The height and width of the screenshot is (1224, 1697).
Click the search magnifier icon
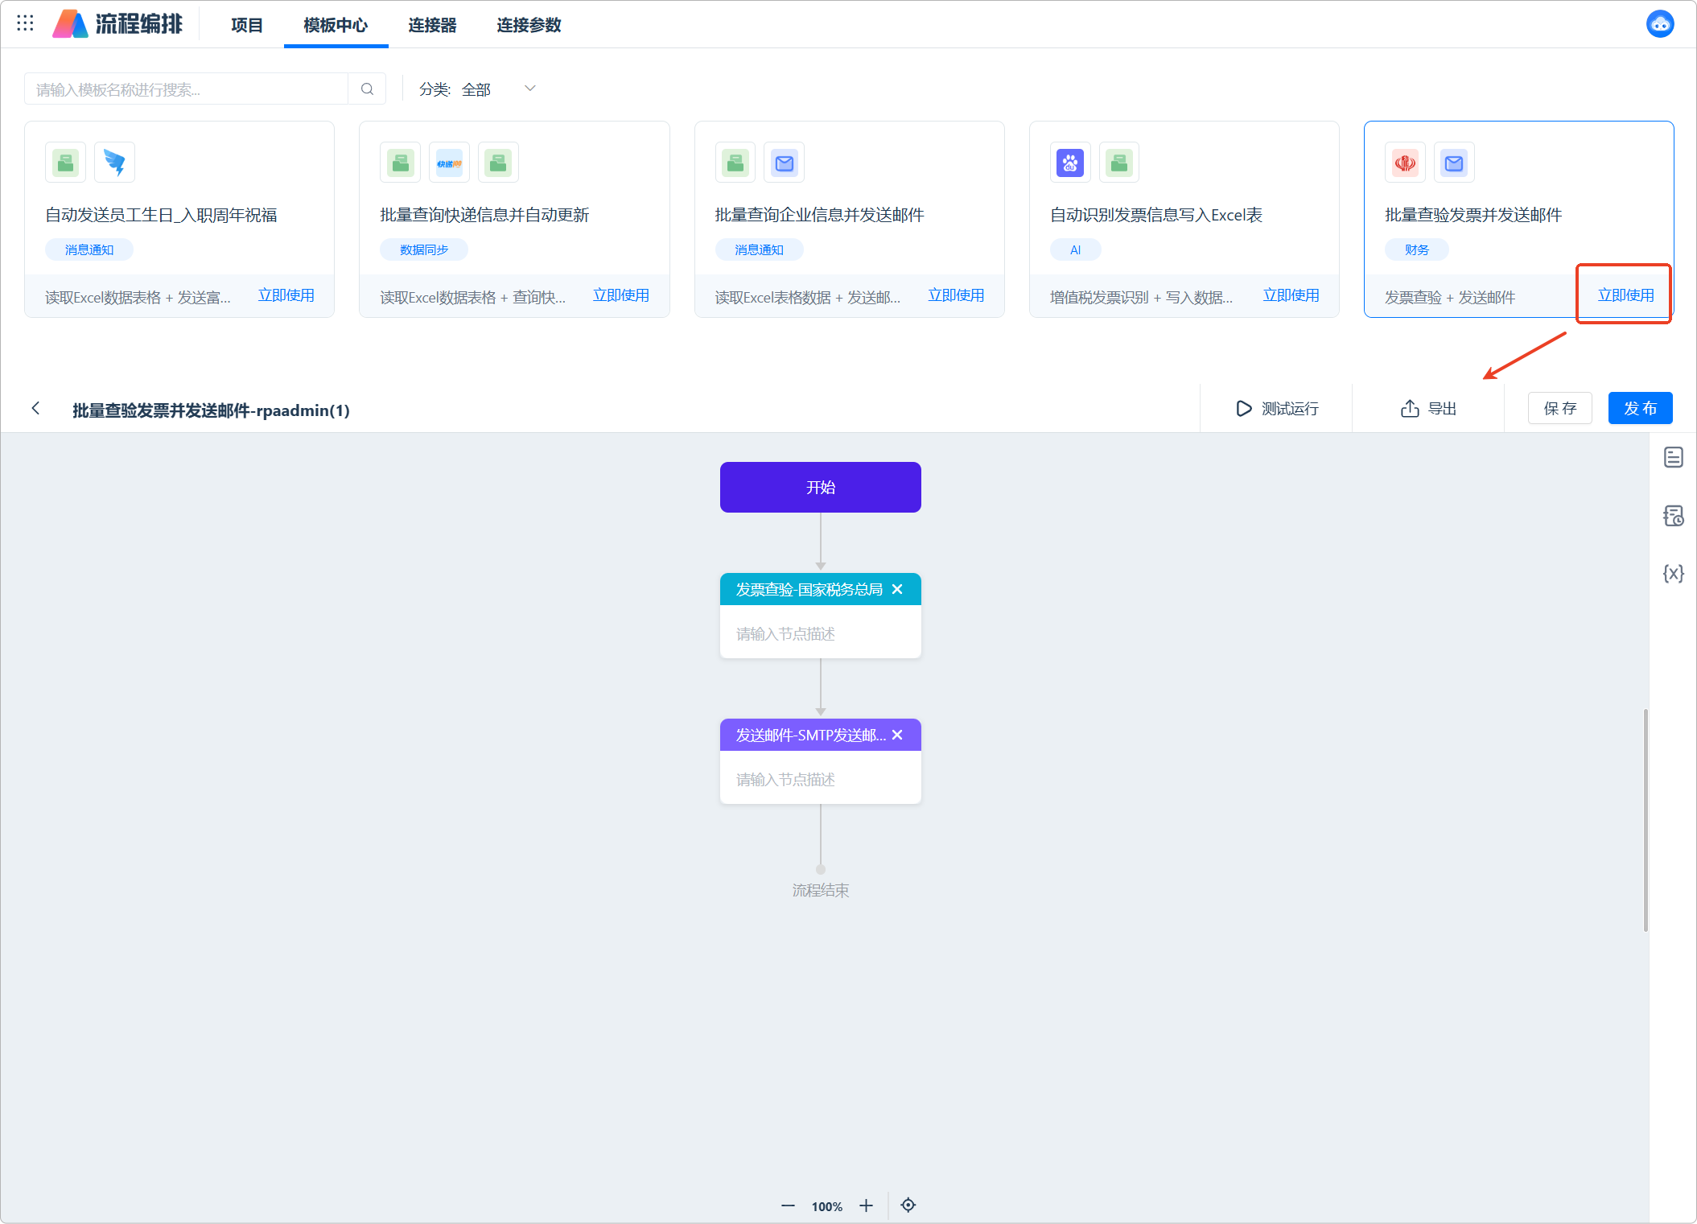click(367, 89)
